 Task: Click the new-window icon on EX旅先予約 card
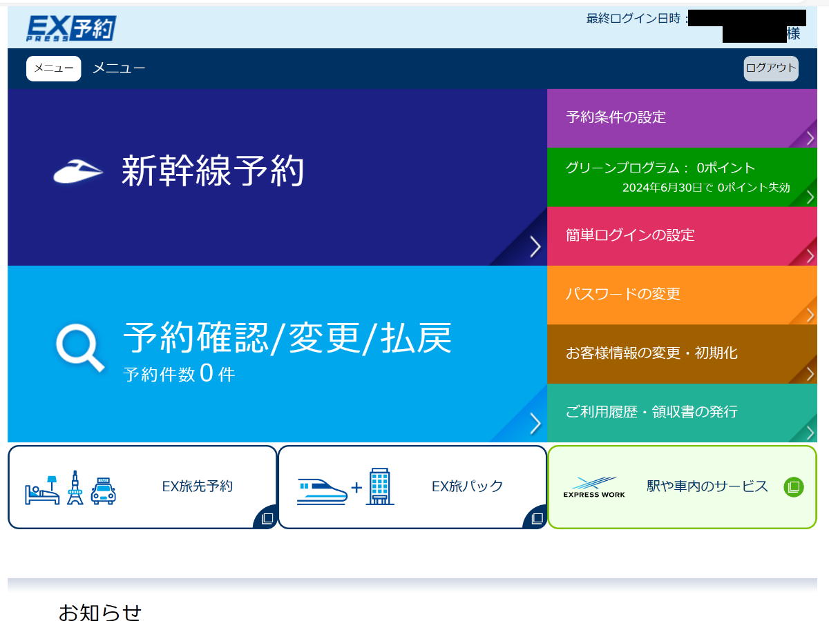(x=267, y=518)
